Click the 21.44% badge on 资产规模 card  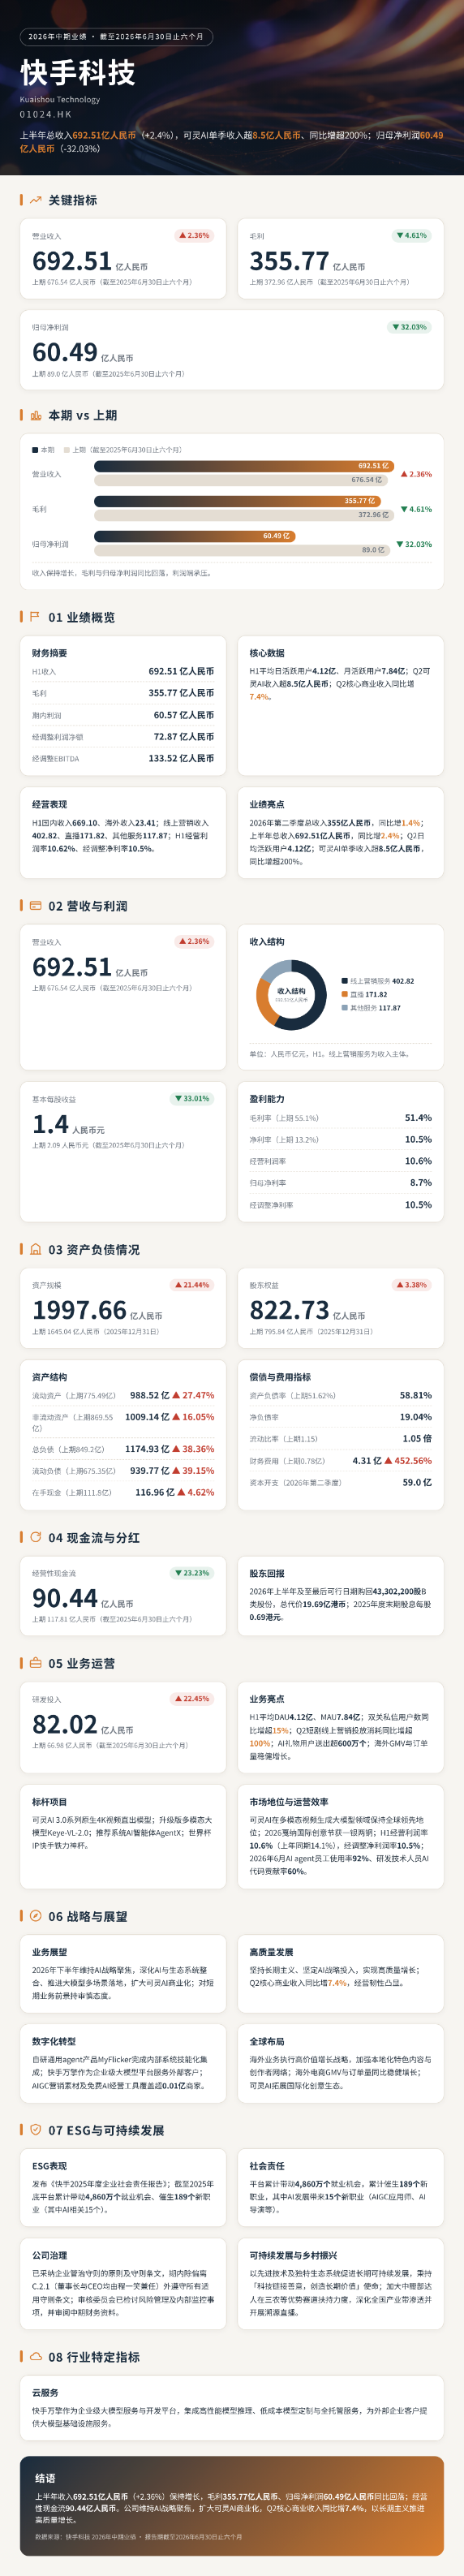[192, 1285]
